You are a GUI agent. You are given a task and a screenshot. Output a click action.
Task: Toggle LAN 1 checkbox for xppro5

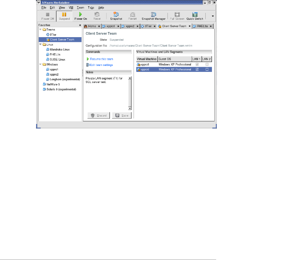click(x=197, y=64)
